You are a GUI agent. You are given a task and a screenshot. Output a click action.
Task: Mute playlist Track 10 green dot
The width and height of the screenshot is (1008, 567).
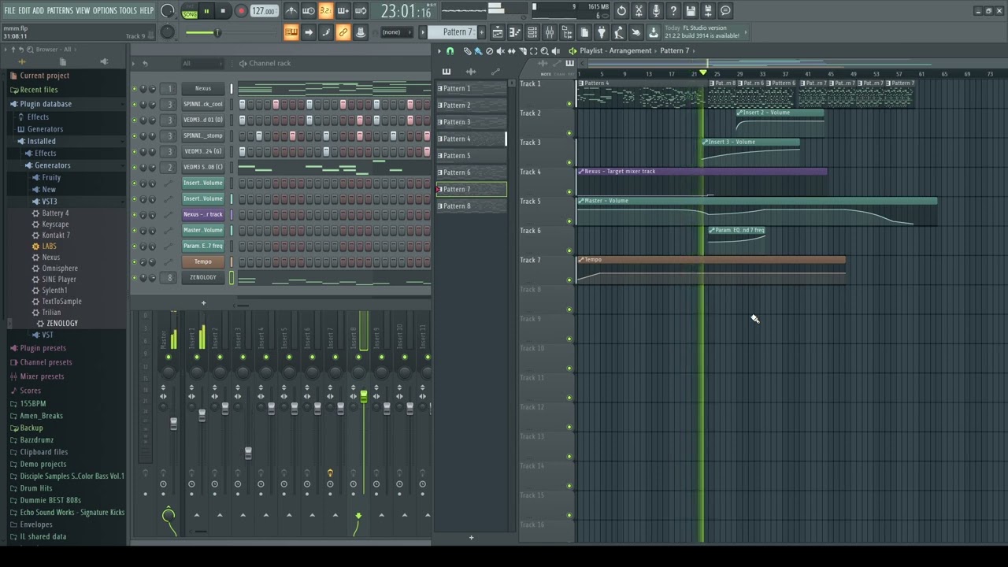569,368
